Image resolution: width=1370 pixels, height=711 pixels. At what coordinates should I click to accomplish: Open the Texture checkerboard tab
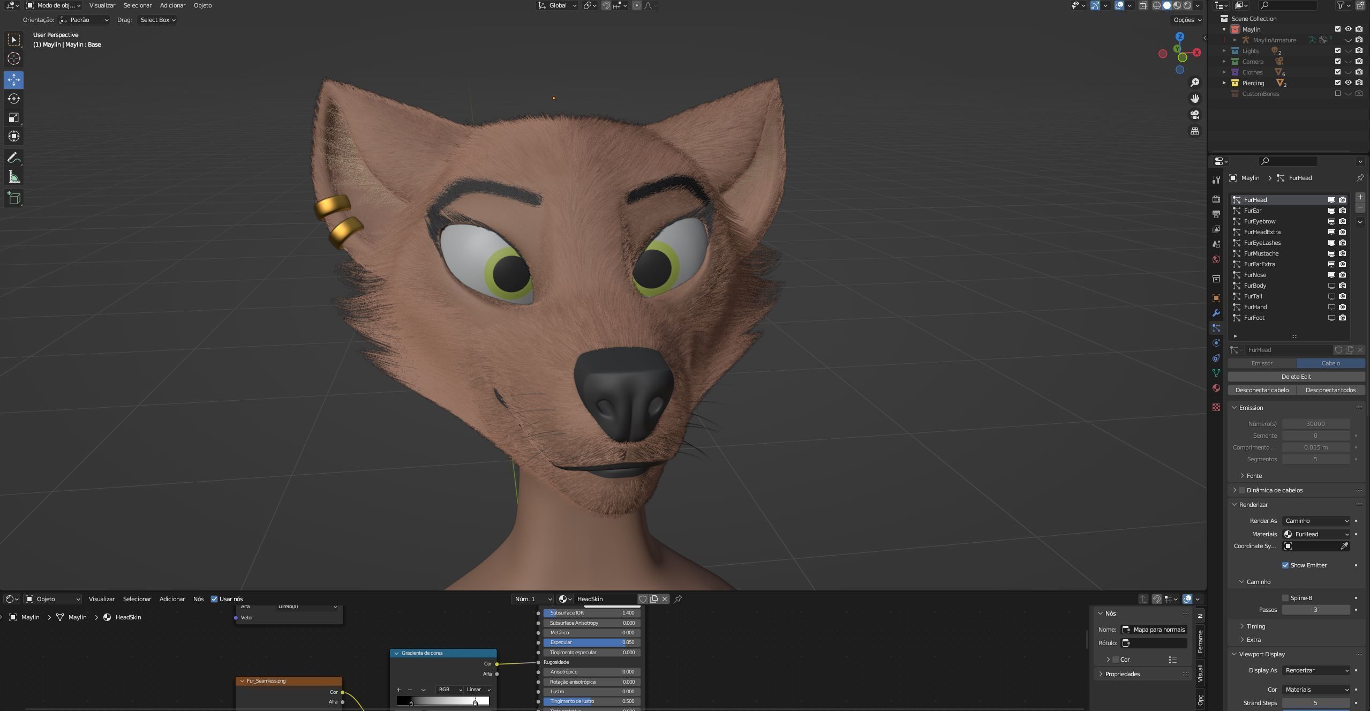pyautogui.click(x=1216, y=407)
